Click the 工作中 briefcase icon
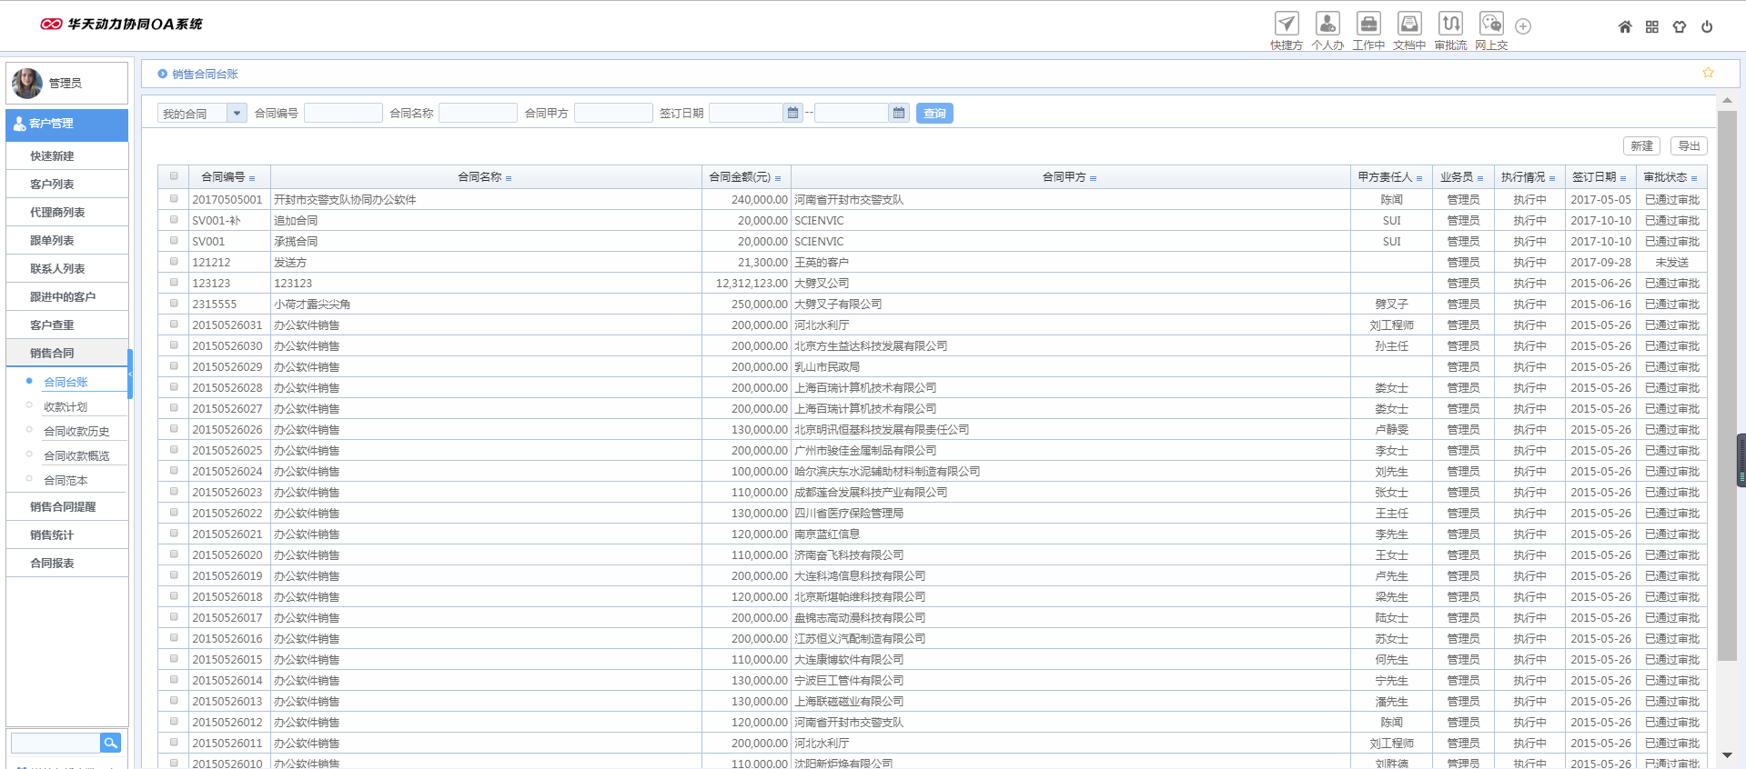 tap(1368, 24)
